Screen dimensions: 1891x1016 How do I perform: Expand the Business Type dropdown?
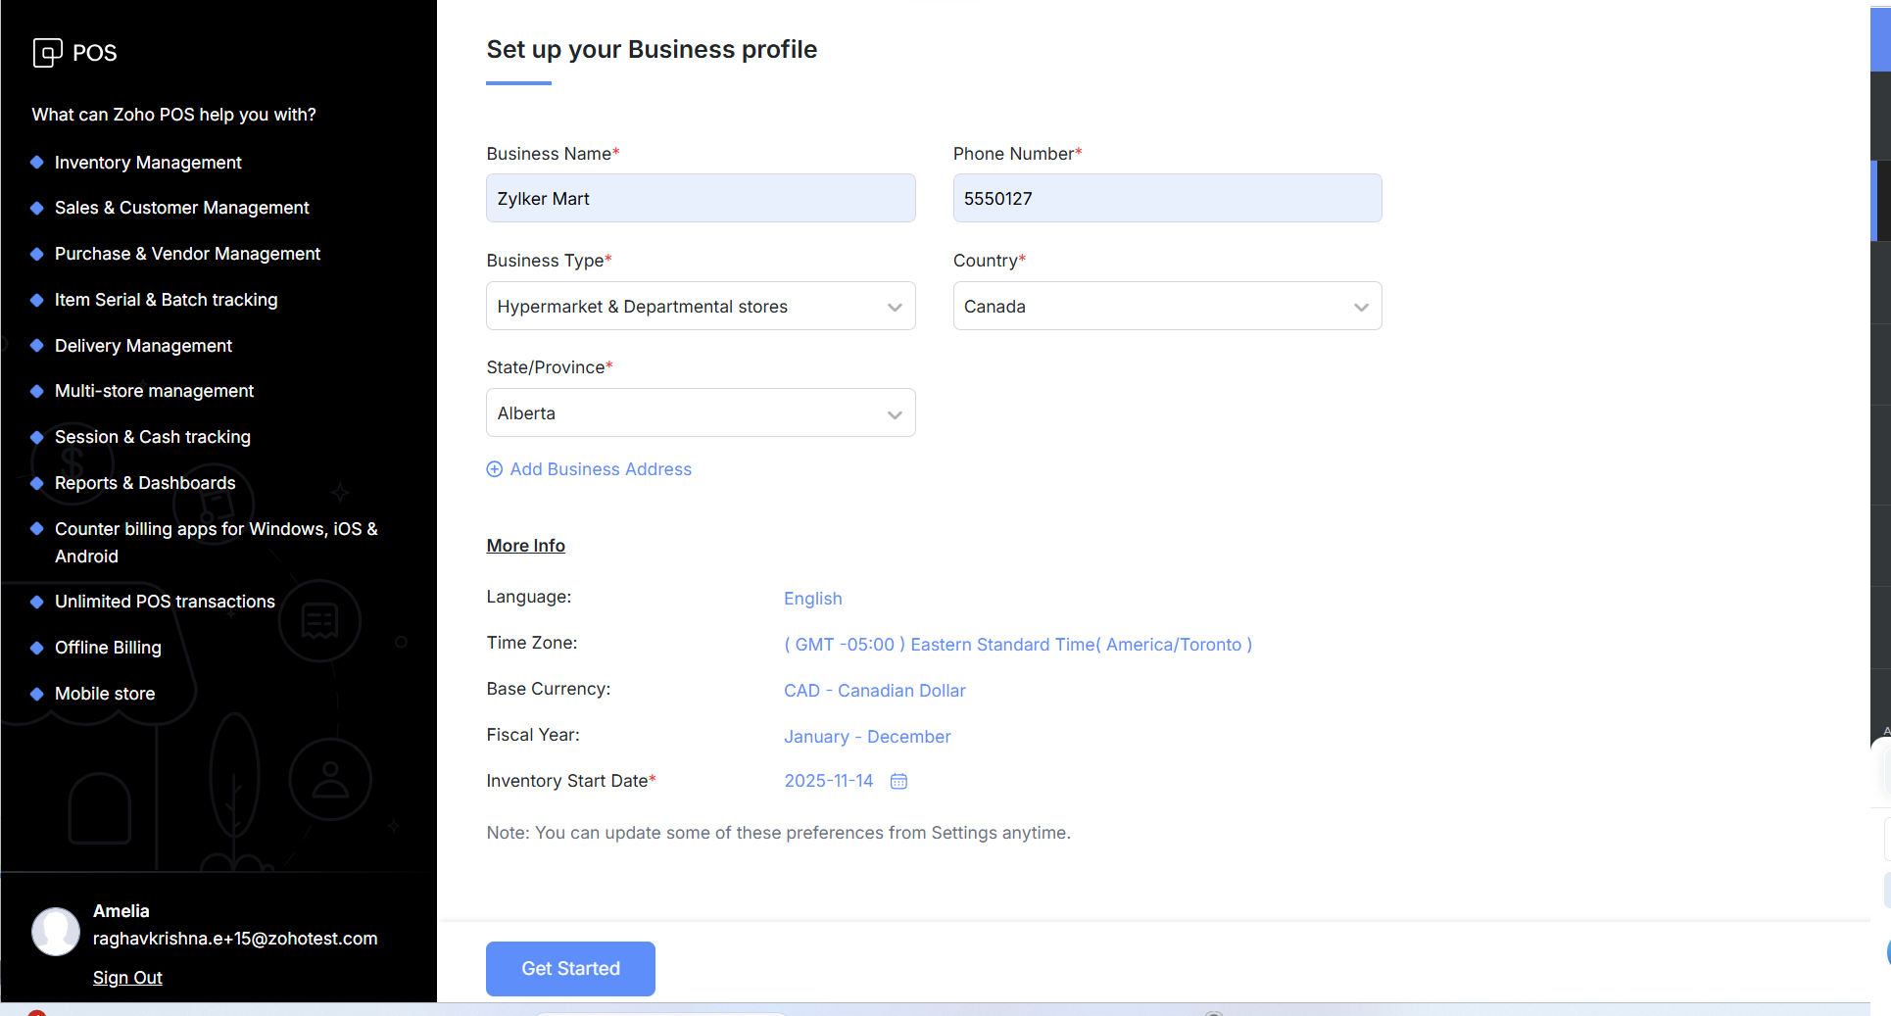[x=701, y=307]
